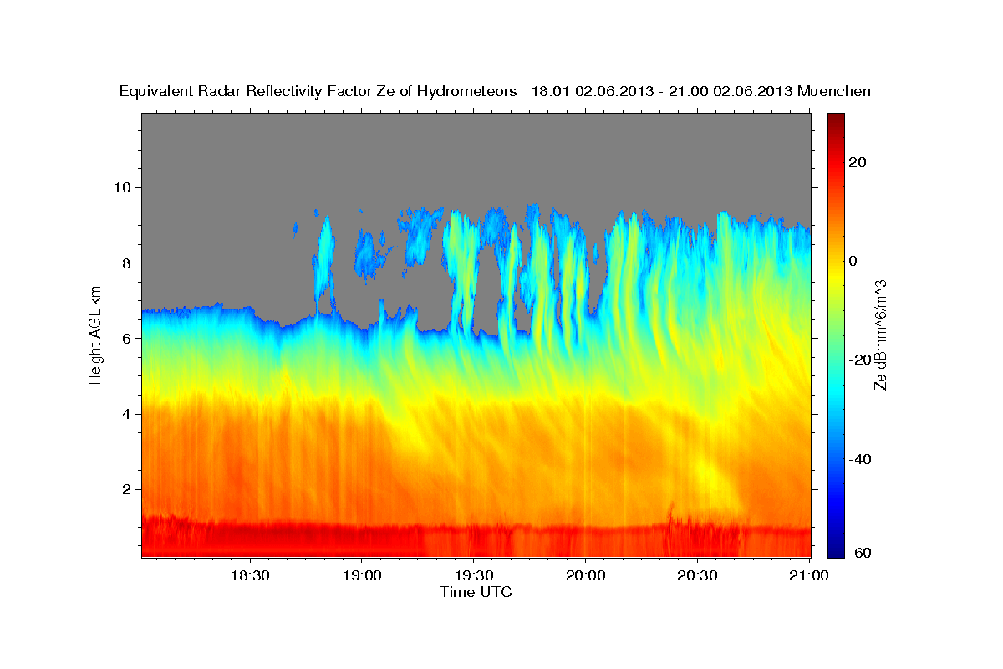Click the height tick label '6'
The width and height of the screenshot is (1003, 669).
pos(128,338)
